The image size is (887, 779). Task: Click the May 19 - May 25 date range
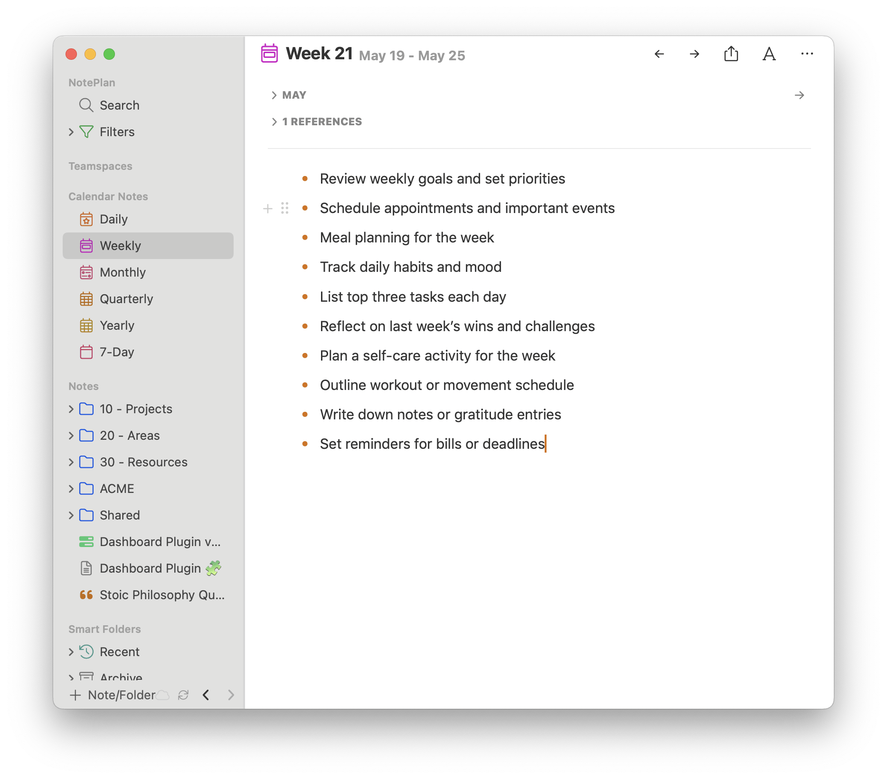tap(412, 56)
